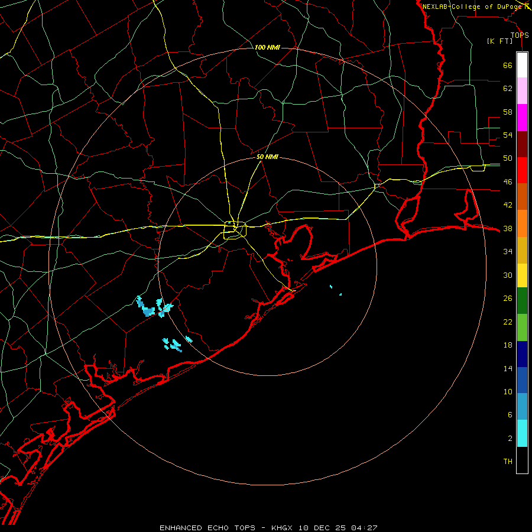Click the legend value "42"
Image resolution: width=532 pixels, height=532 pixels.
point(508,205)
